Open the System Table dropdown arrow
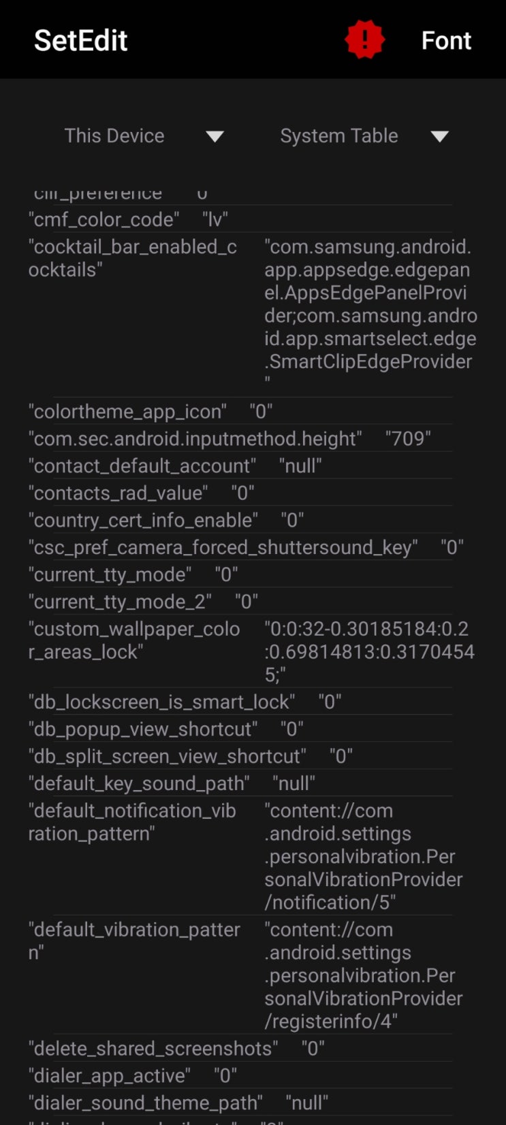Screen dimensions: 506x1125 tap(439, 136)
